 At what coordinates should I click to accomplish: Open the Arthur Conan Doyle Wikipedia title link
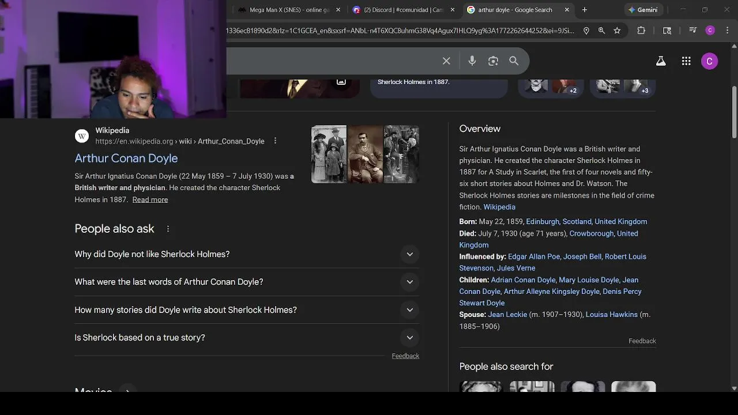tap(126, 158)
